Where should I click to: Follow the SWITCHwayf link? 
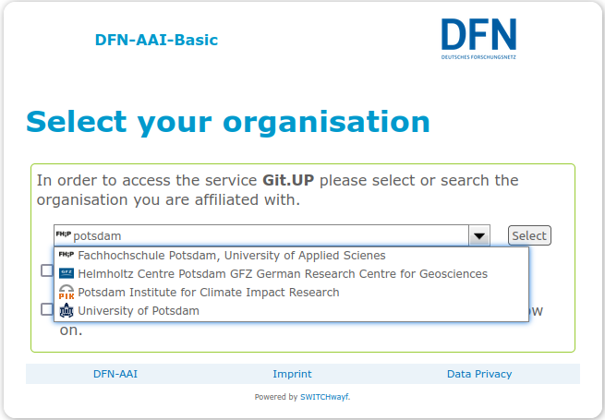pyautogui.click(x=324, y=397)
